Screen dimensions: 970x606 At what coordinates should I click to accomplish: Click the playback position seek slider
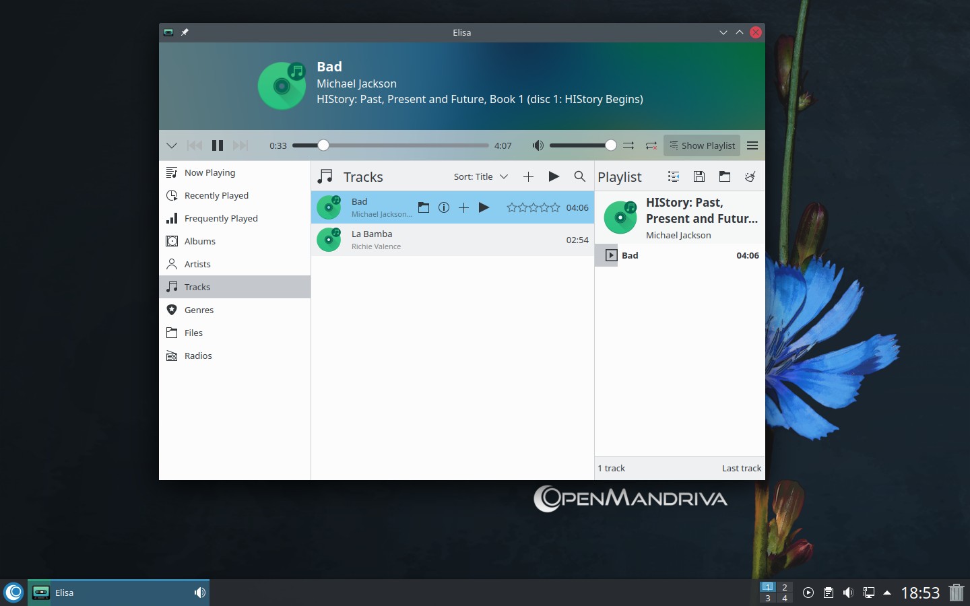click(x=391, y=145)
